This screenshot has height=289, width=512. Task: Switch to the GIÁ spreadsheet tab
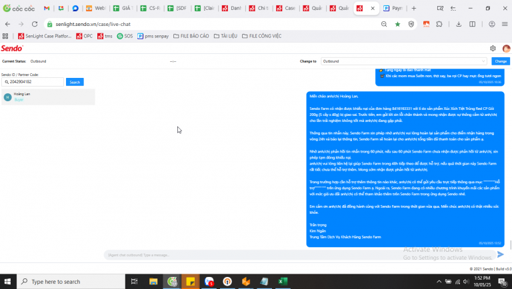[123, 8]
